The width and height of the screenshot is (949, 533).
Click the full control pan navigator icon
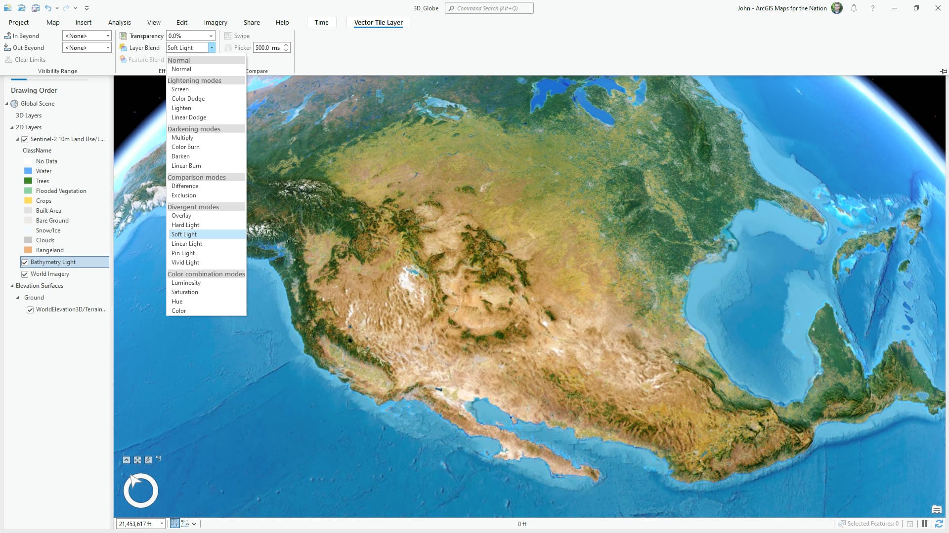(x=137, y=460)
